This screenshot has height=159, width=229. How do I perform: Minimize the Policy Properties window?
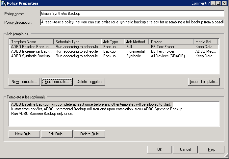(x=213, y=3)
